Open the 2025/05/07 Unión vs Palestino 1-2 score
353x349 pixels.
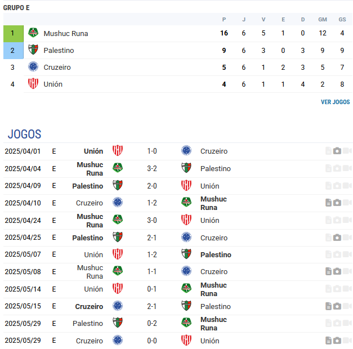pos(152,254)
